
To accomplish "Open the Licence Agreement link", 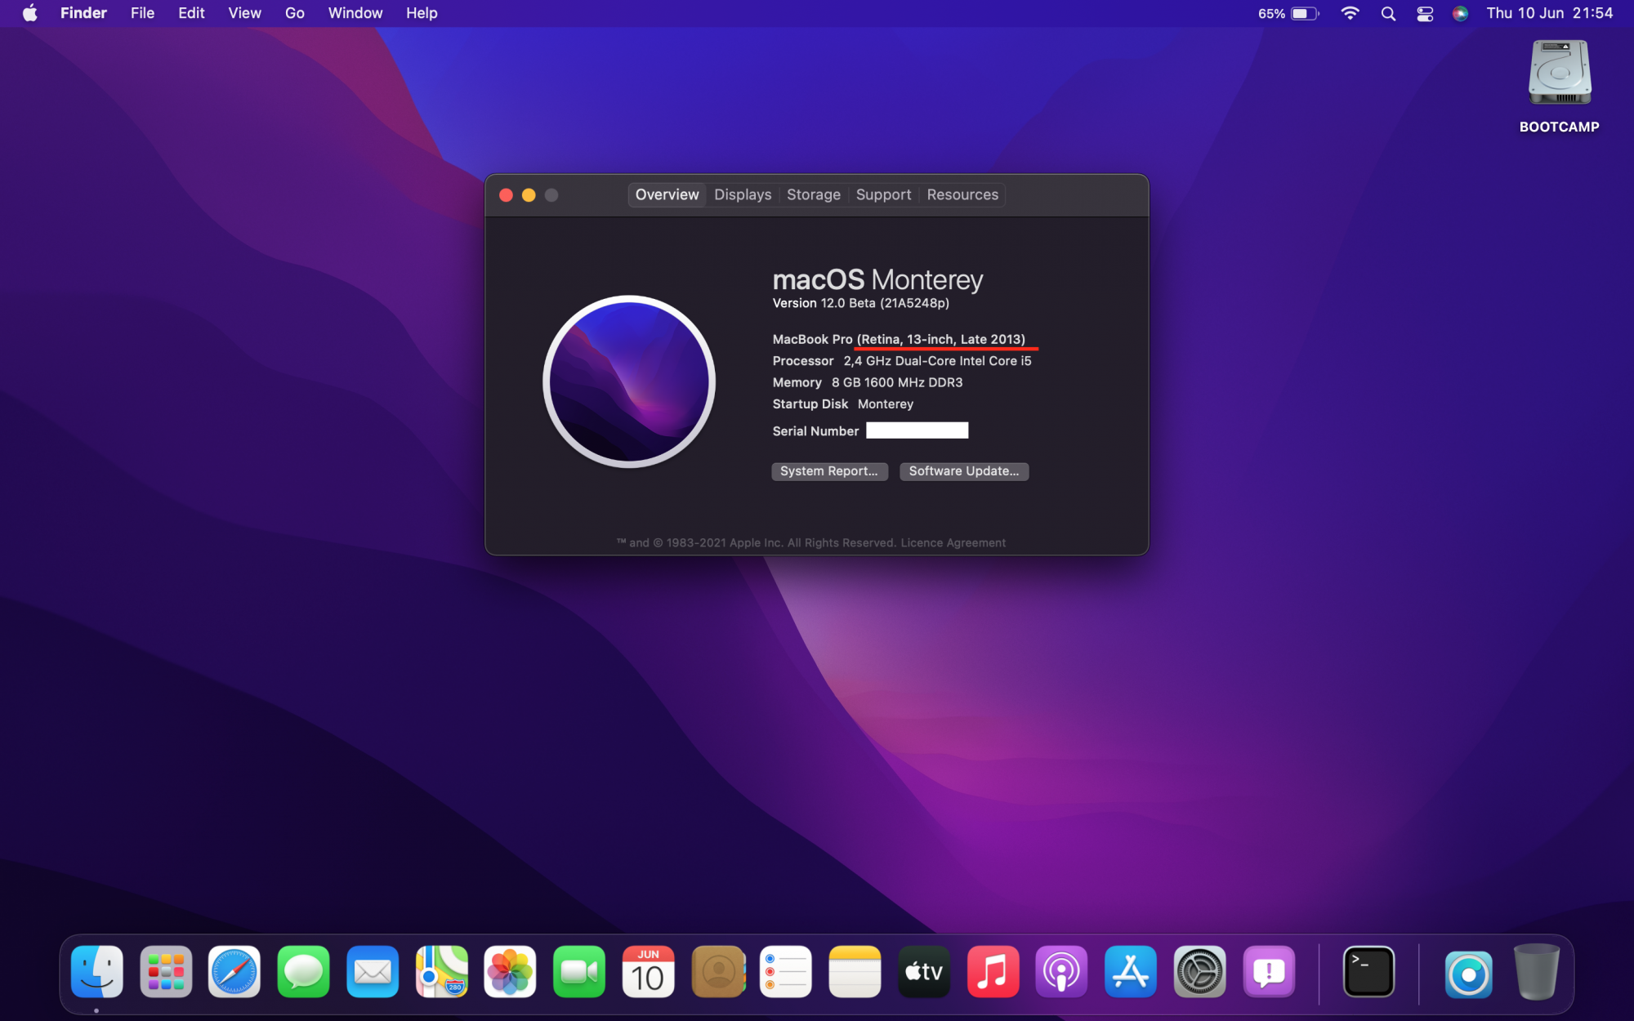I will tap(953, 543).
